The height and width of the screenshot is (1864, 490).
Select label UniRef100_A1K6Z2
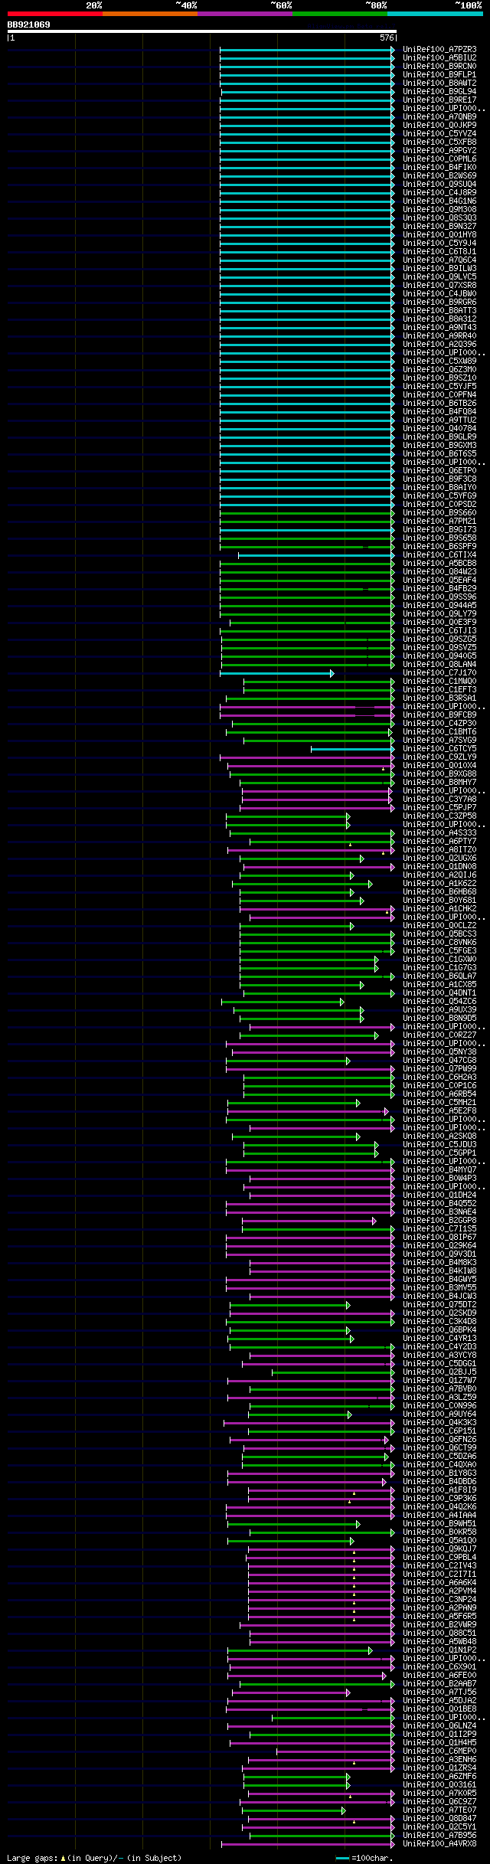[439, 884]
